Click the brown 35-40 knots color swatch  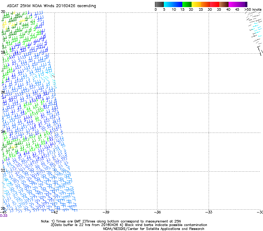pyautogui.click(x=224, y=4)
